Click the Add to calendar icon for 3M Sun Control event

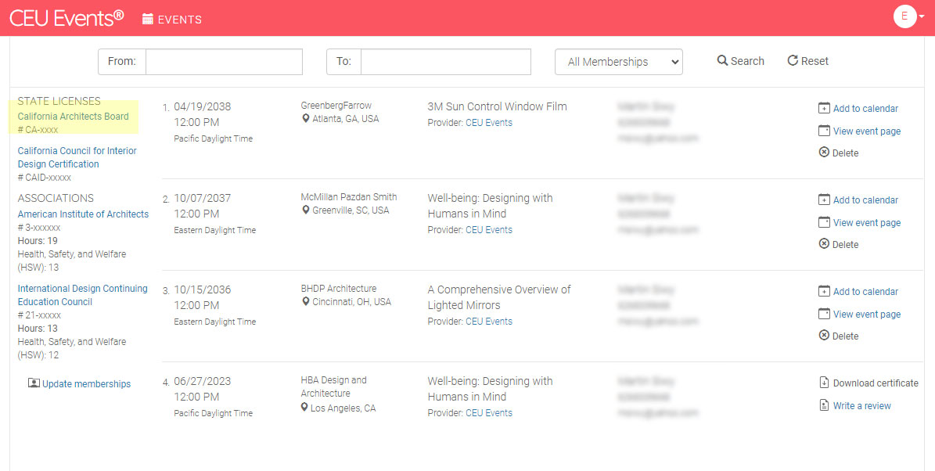tap(823, 108)
